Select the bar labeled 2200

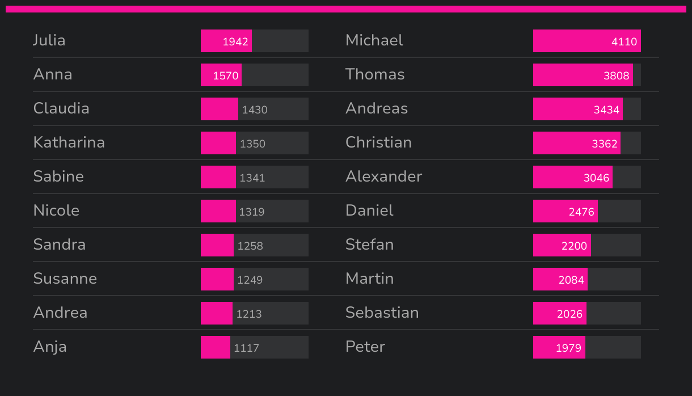click(562, 245)
